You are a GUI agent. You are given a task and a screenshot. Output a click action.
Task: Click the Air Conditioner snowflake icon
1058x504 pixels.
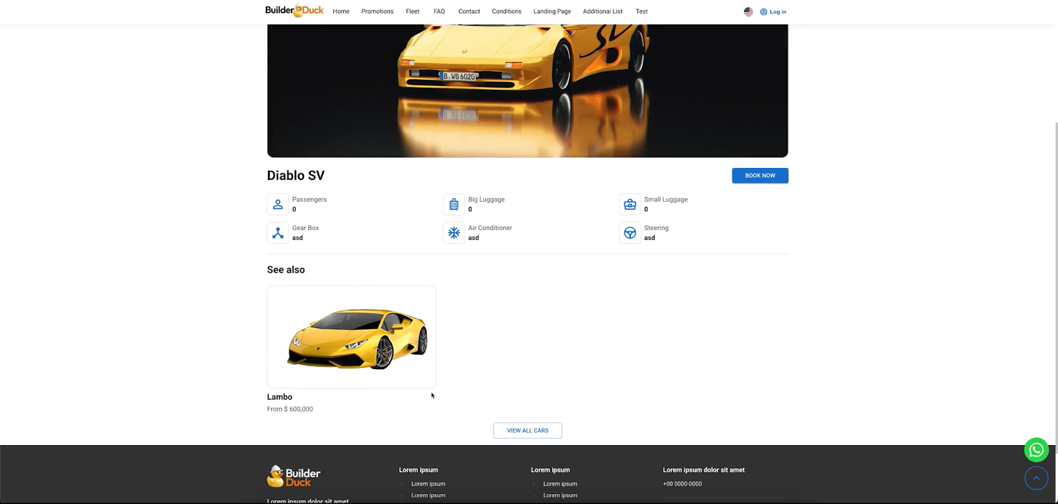(454, 233)
